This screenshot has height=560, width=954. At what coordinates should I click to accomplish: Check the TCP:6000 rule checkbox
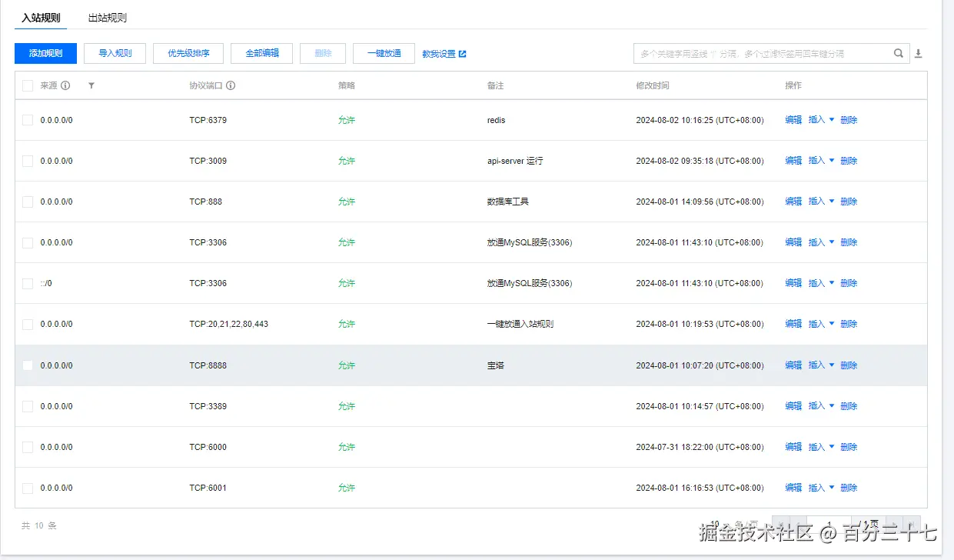click(28, 447)
